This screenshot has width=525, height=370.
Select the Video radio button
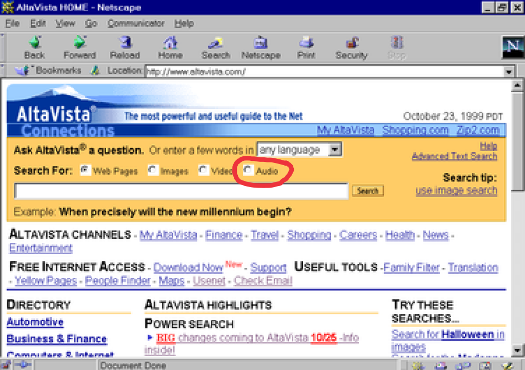pos(203,170)
